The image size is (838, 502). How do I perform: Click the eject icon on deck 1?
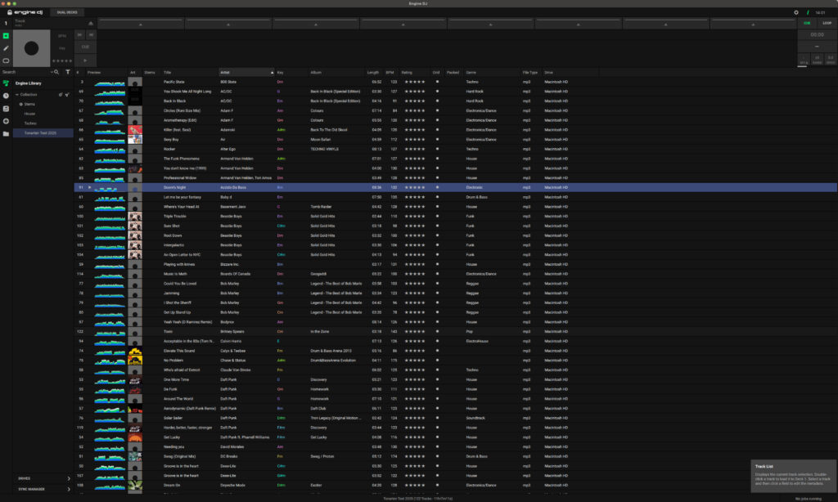coord(90,24)
